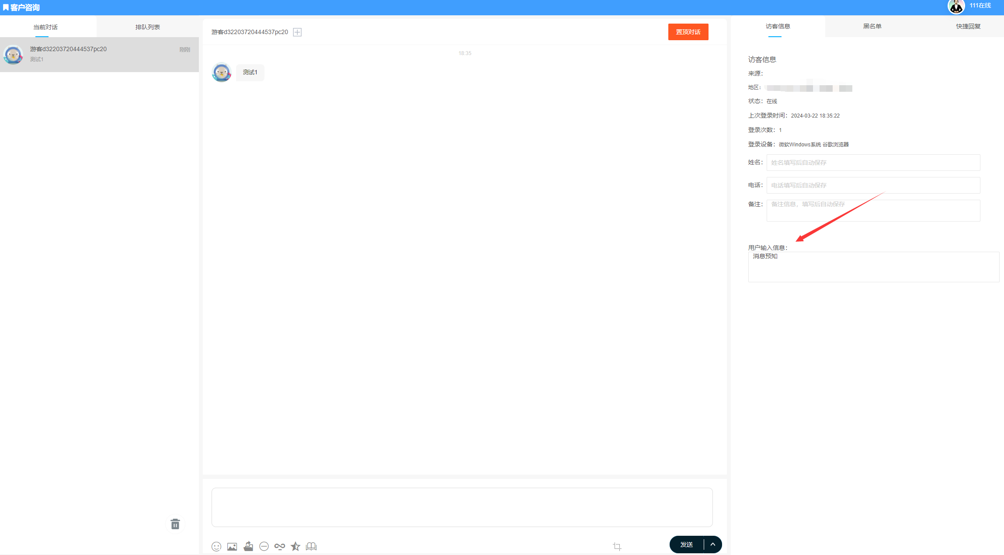Click the image attachment icon
1004x555 pixels.
232,546
